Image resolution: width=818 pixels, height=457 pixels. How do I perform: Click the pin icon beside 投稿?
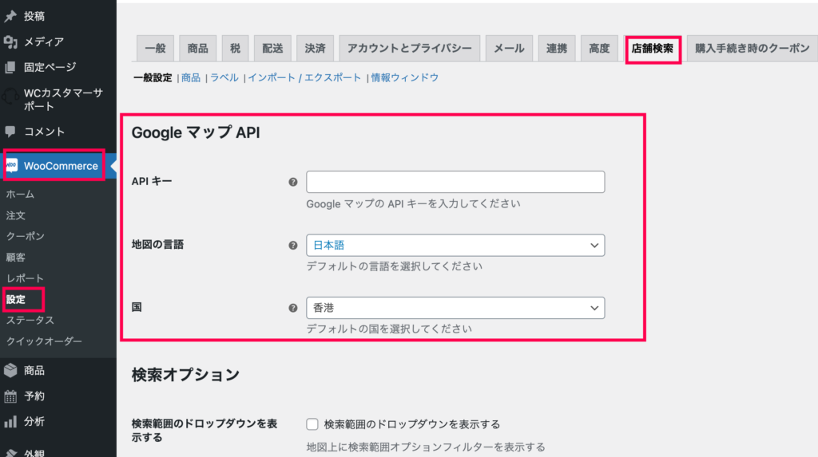pyautogui.click(x=10, y=16)
